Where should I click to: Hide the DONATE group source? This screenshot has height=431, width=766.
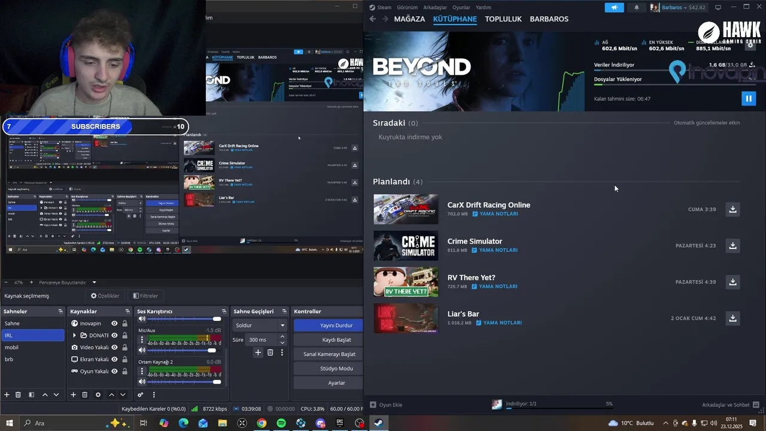[114, 335]
